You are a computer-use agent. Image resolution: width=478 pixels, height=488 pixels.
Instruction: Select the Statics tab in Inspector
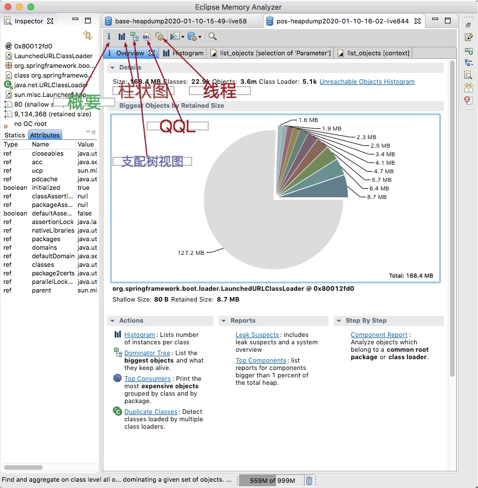pos(15,135)
